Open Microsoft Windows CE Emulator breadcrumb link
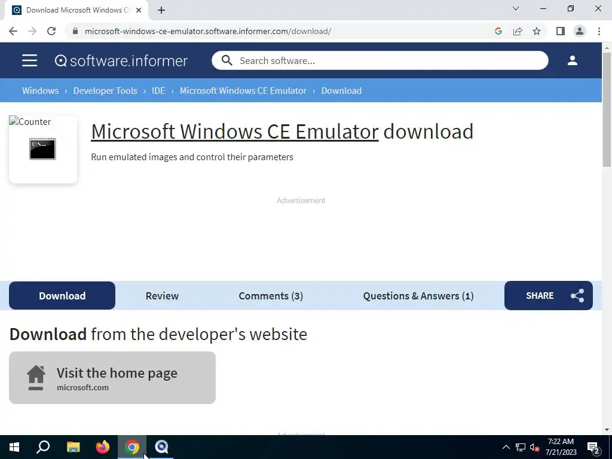Image resolution: width=612 pixels, height=459 pixels. tap(243, 91)
